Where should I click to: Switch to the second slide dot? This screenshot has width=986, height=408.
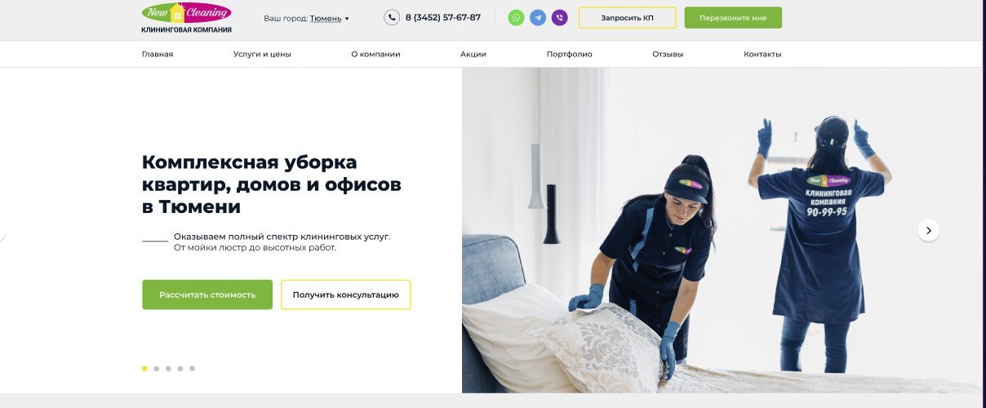pos(157,369)
